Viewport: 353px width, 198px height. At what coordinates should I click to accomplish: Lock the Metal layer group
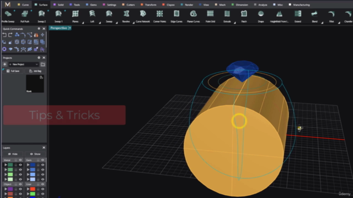[16, 160]
